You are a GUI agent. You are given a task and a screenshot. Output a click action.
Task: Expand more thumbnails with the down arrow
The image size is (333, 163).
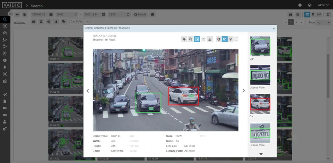click(x=260, y=154)
